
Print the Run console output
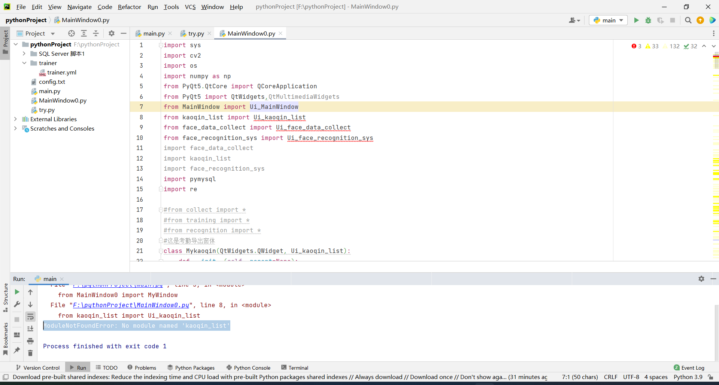[30, 341]
